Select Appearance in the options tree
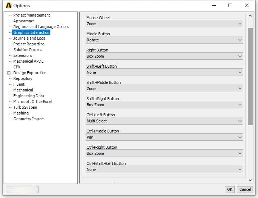The height and width of the screenshot is (198, 258). pos(24,21)
